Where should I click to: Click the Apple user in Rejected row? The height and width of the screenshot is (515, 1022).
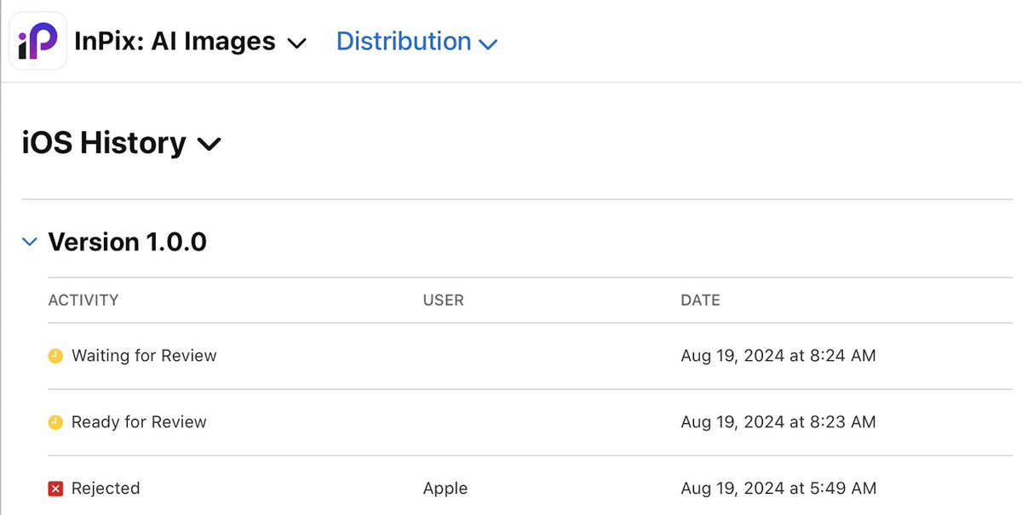(445, 489)
